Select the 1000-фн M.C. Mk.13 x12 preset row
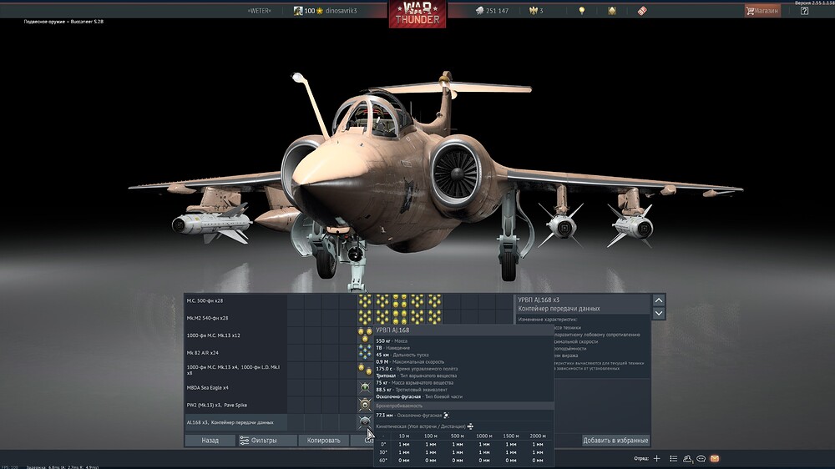Image resolution: width=835 pixels, height=469 pixels. click(235, 335)
